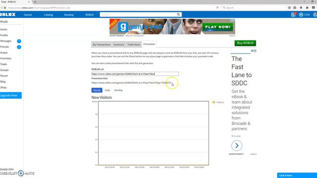Screen dimensions: 317x178
Task: Open Inventory in sidebar
Action: (x=5, y=58)
